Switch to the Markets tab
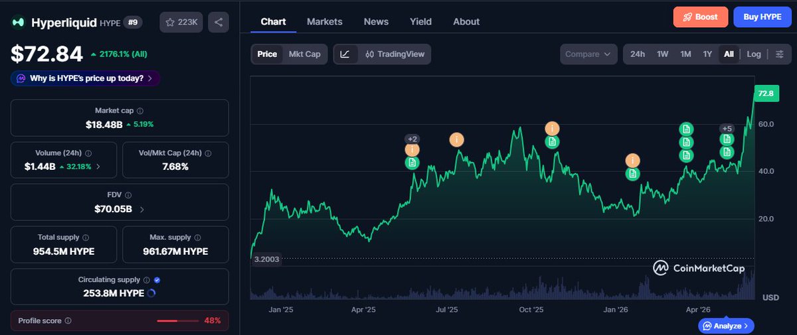The height and width of the screenshot is (335, 797). click(x=325, y=21)
